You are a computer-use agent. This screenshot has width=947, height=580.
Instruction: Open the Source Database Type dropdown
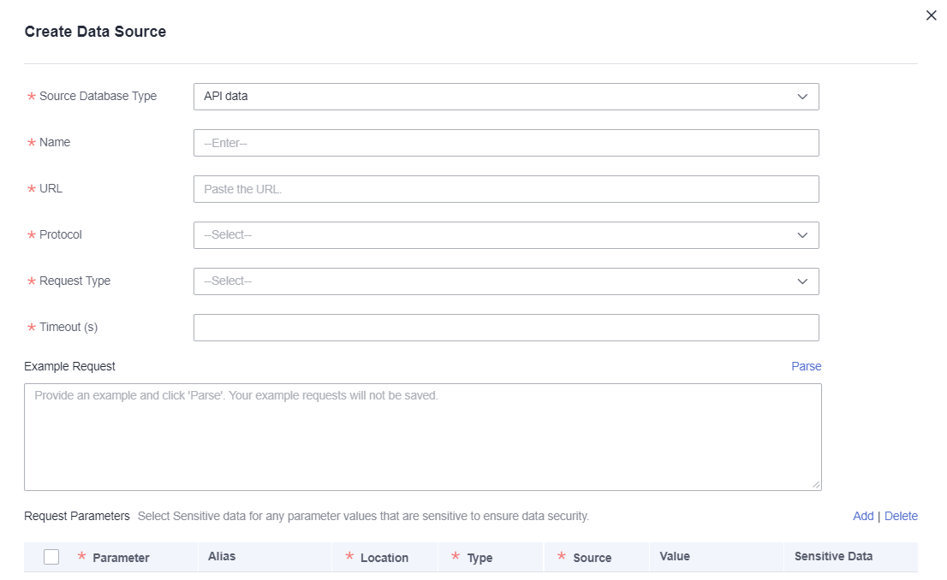coord(506,97)
